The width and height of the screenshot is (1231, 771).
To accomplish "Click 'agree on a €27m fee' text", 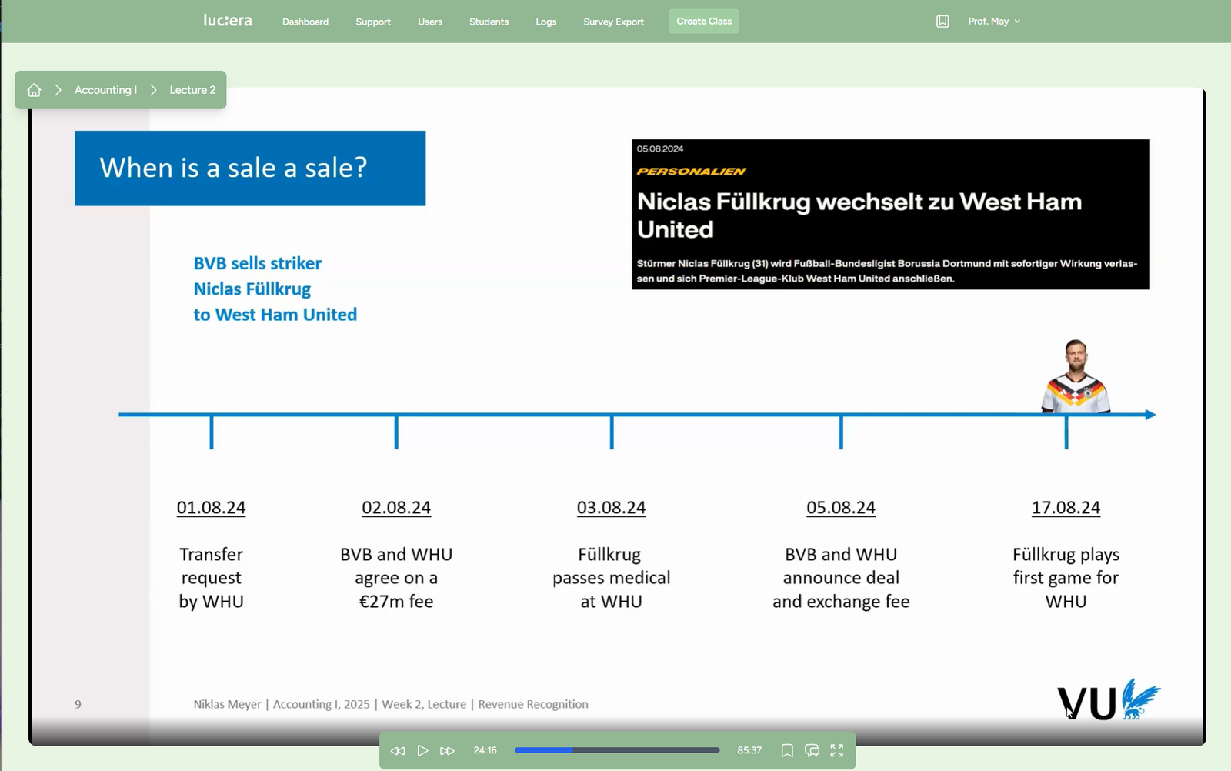I will [x=396, y=589].
